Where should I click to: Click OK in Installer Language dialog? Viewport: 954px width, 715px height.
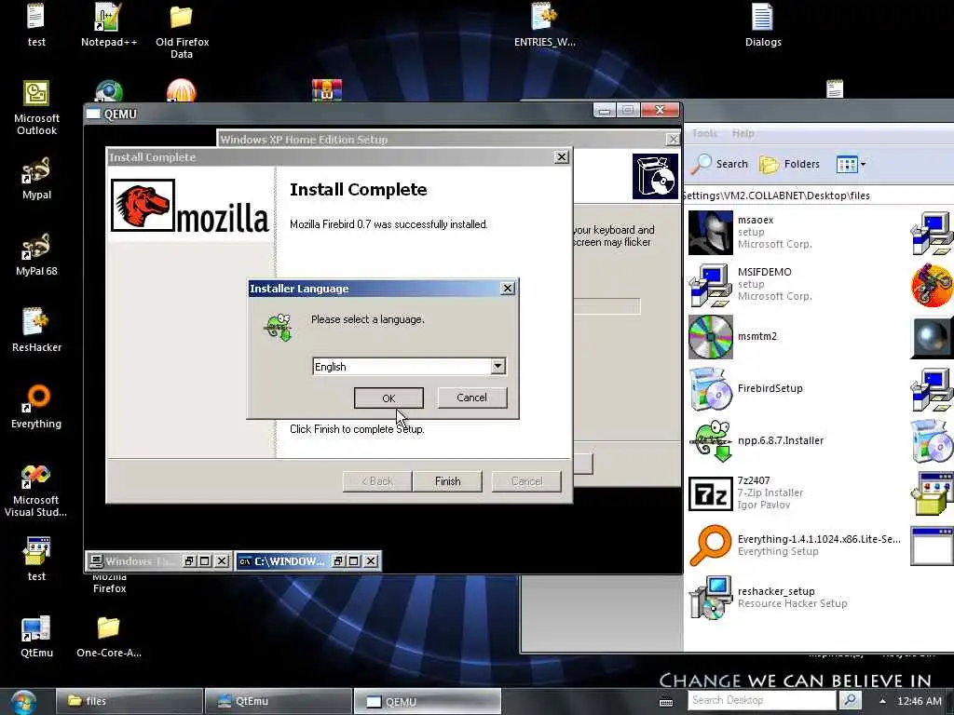388,398
